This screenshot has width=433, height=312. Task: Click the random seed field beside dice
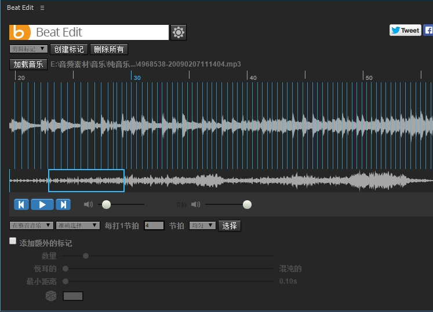click(73, 296)
